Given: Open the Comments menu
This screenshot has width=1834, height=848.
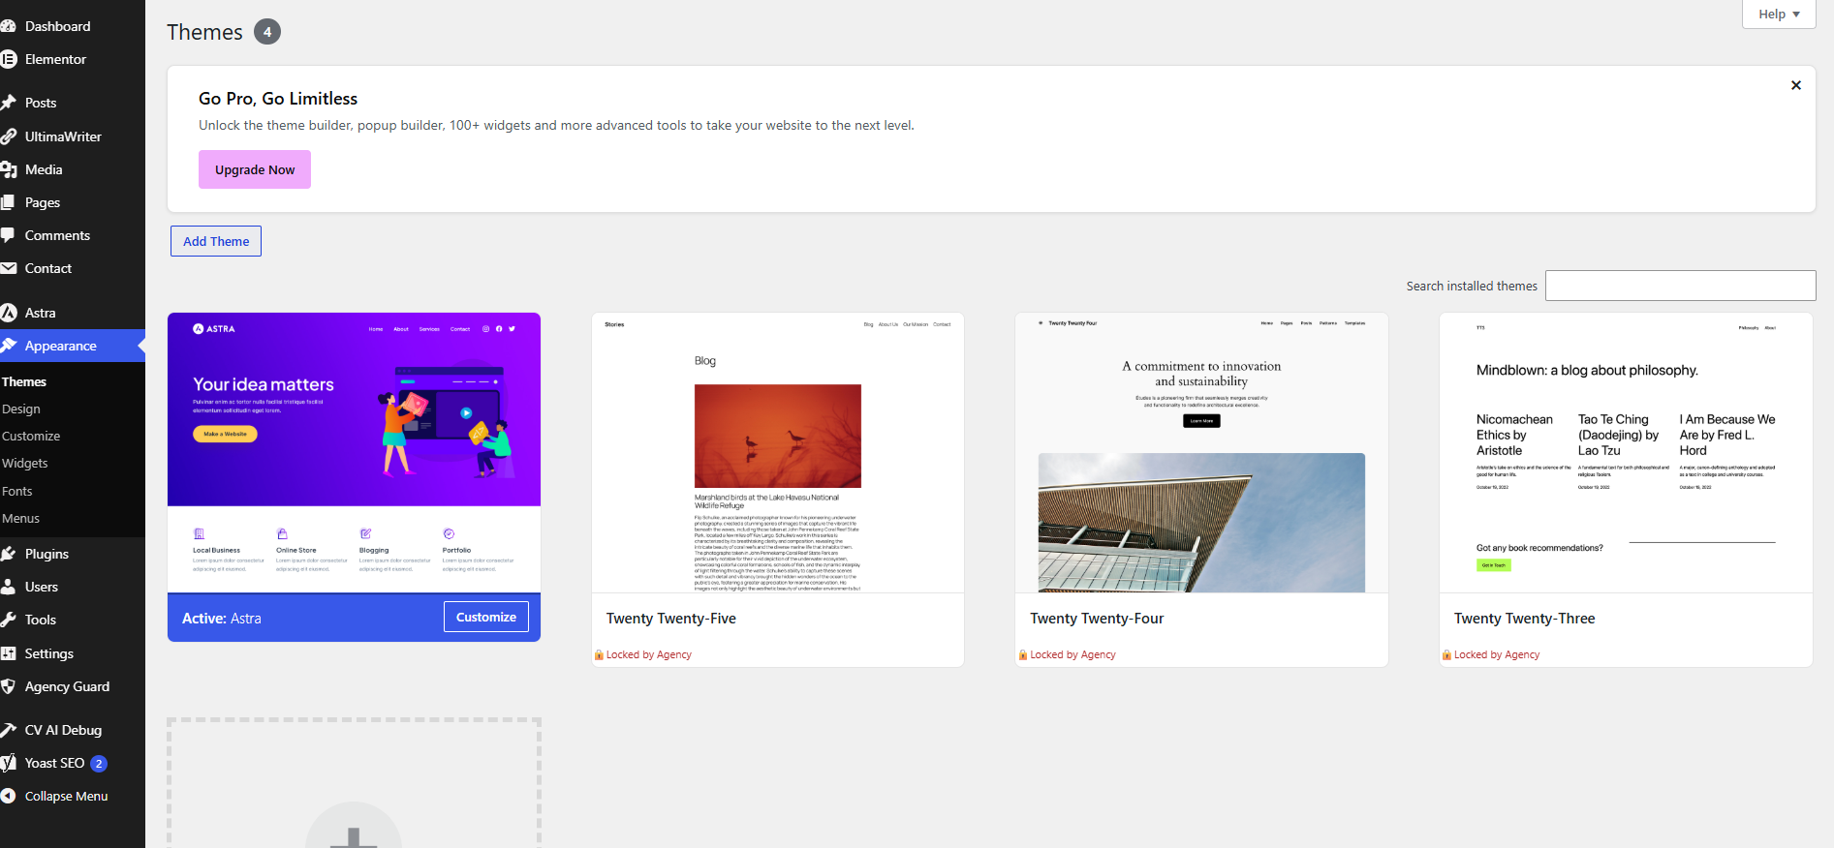Looking at the screenshot, I should pyautogui.click(x=57, y=235).
